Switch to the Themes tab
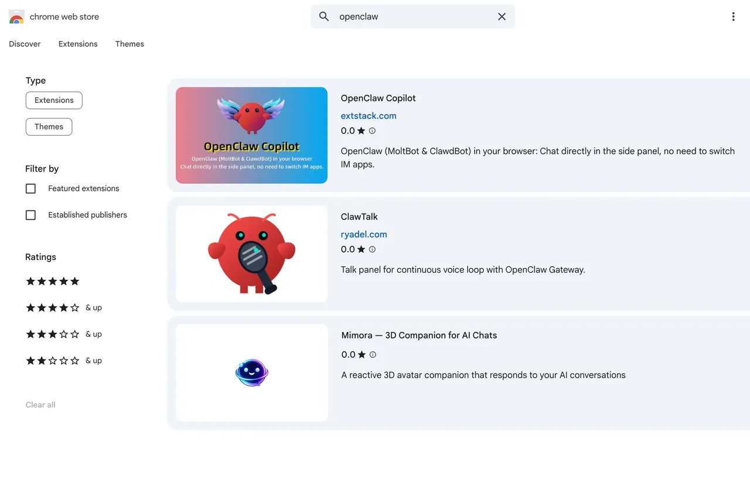This screenshot has height=493, width=750. click(x=129, y=44)
